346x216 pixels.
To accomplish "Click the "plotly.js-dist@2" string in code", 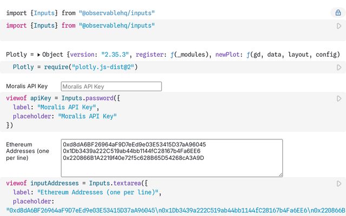I will [103, 67].
